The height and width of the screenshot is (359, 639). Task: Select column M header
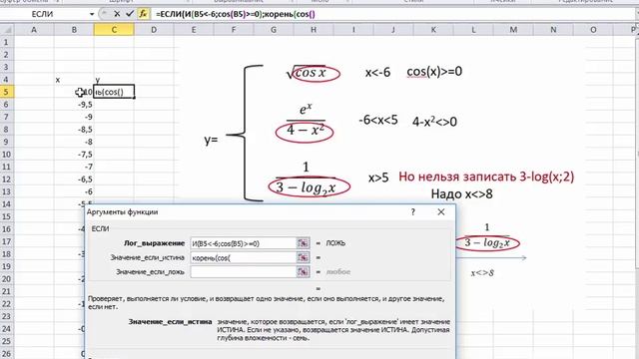pyautogui.click(x=513, y=30)
